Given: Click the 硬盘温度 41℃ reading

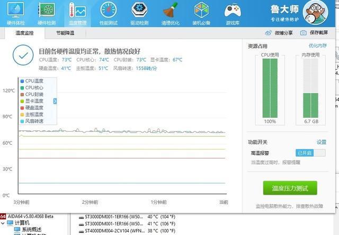Looking at the screenshot, I should (55, 68).
